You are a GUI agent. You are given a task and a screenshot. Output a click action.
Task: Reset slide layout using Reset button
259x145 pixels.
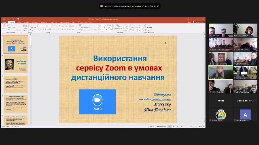click(32, 27)
